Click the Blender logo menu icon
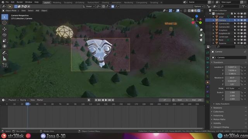 click(3, 2)
